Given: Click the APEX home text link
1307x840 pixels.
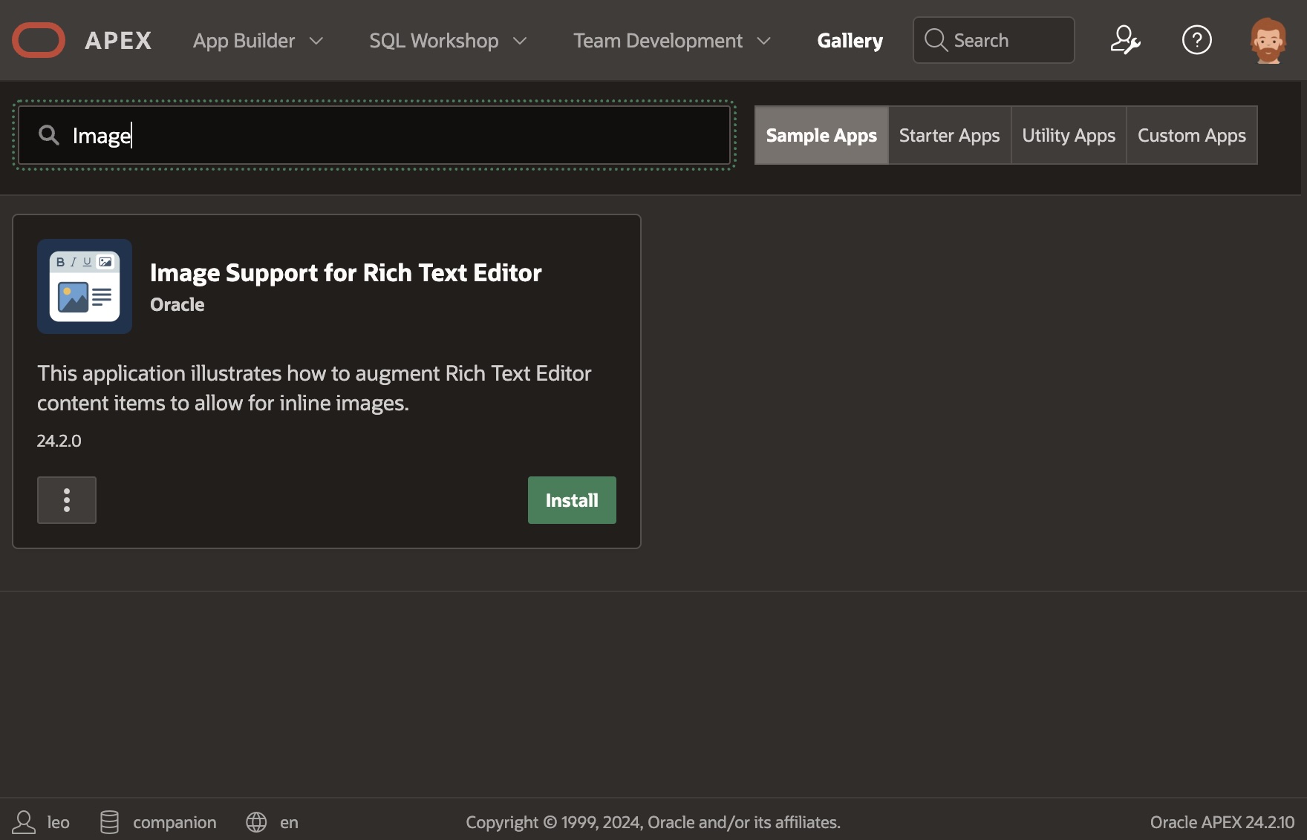Looking at the screenshot, I should [118, 41].
